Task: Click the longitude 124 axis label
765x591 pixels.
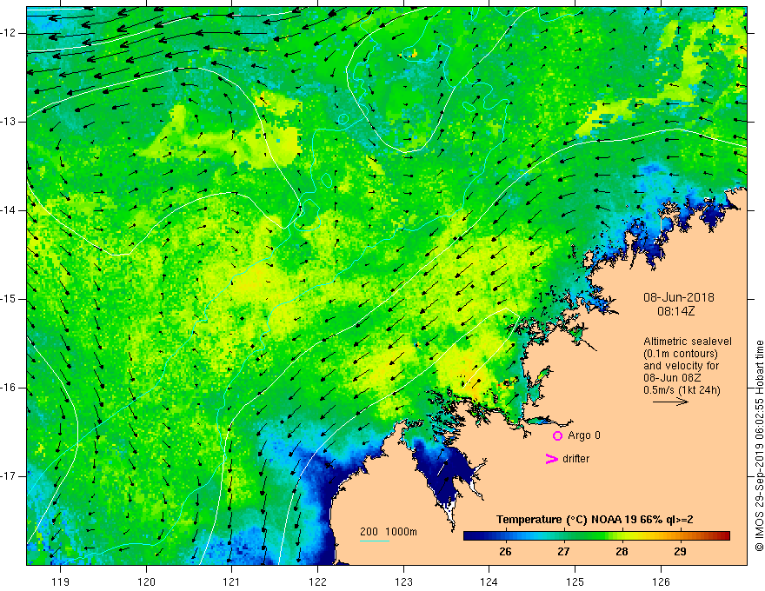Action: click(x=489, y=581)
